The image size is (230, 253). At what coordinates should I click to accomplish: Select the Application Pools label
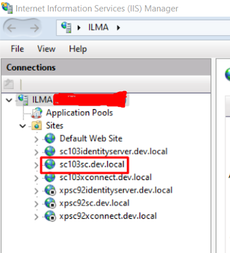tap(80, 113)
